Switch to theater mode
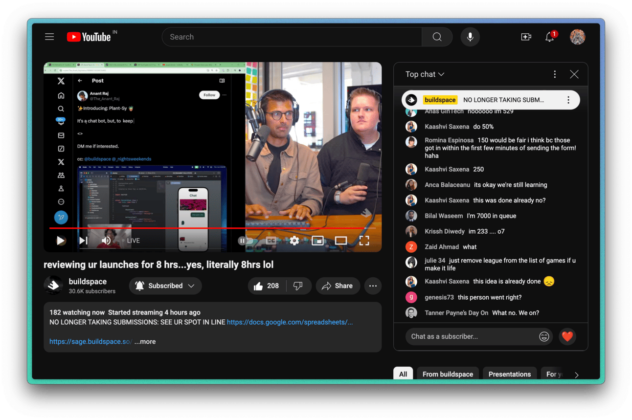 [x=341, y=241]
